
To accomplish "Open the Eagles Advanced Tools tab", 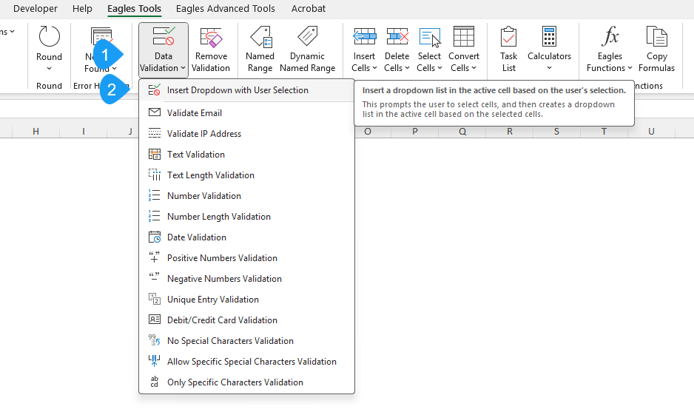I will [x=225, y=8].
